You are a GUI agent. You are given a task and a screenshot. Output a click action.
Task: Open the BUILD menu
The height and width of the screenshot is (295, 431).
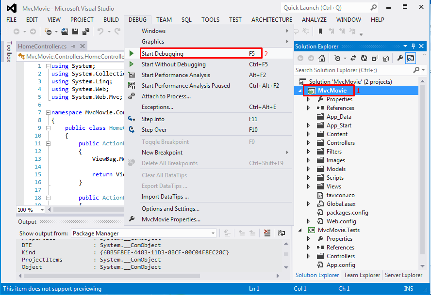click(x=111, y=20)
